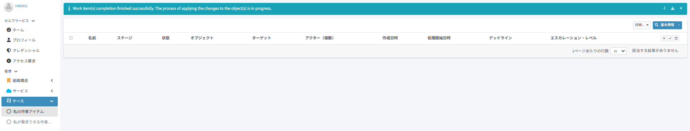The height and width of the screenshot is (131, 690).
Task: Open the 私が要求できる作業 menu item
Action: pos(30,122)
